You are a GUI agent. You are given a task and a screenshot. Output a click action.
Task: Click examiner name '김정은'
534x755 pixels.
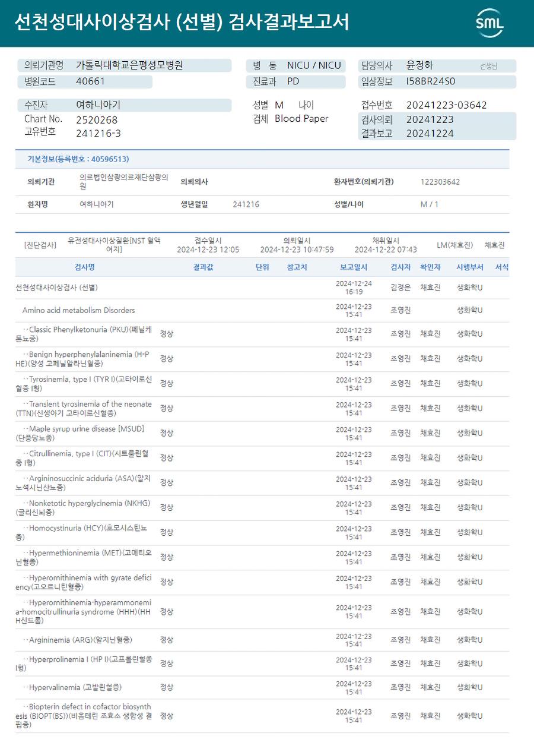click(x=401, y=288)
